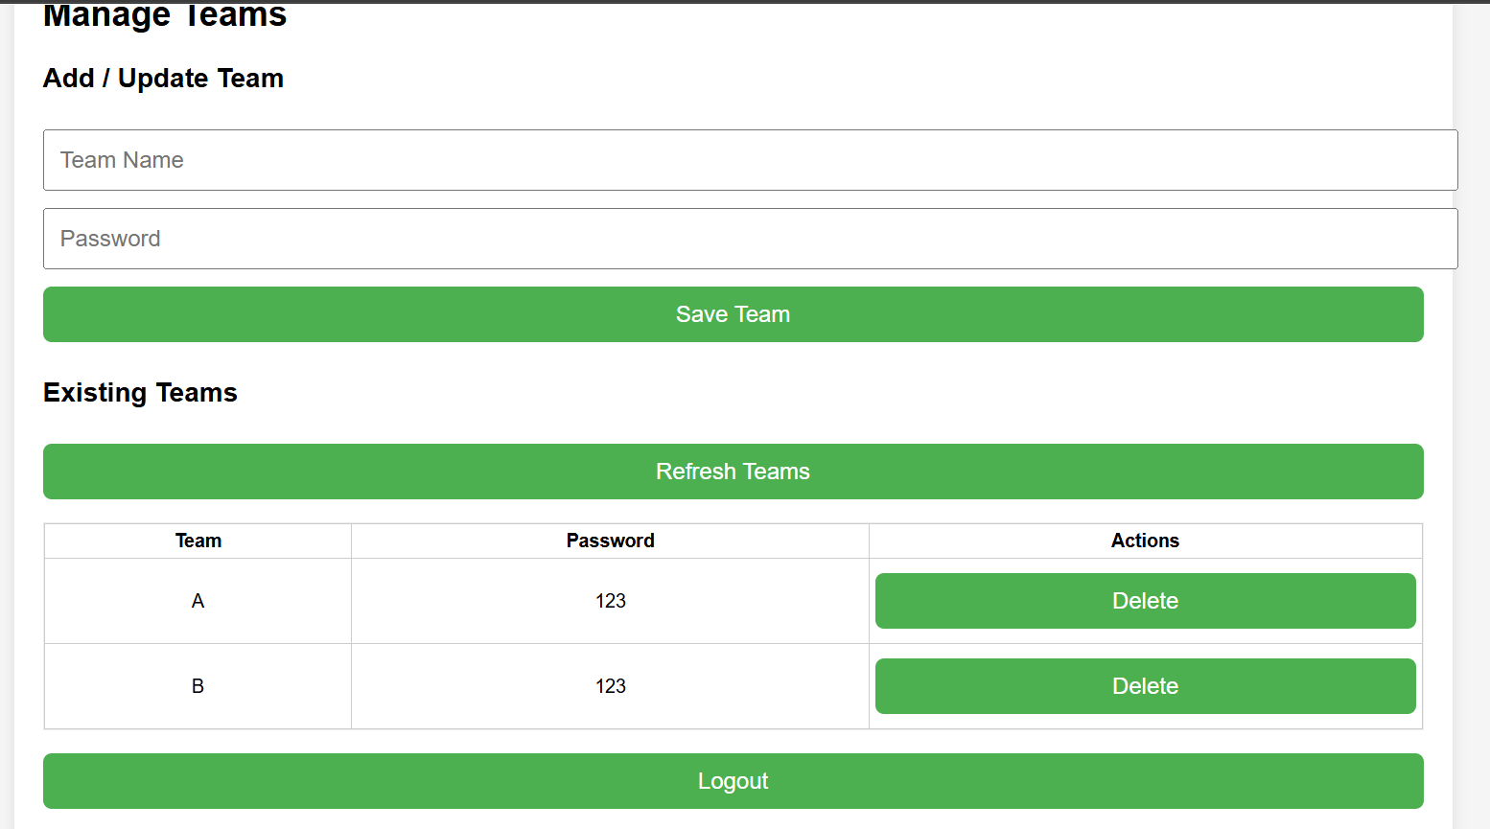Screen dimensions: 1490x829
Task: Focus the Password input field
Action: pos(750,239)
